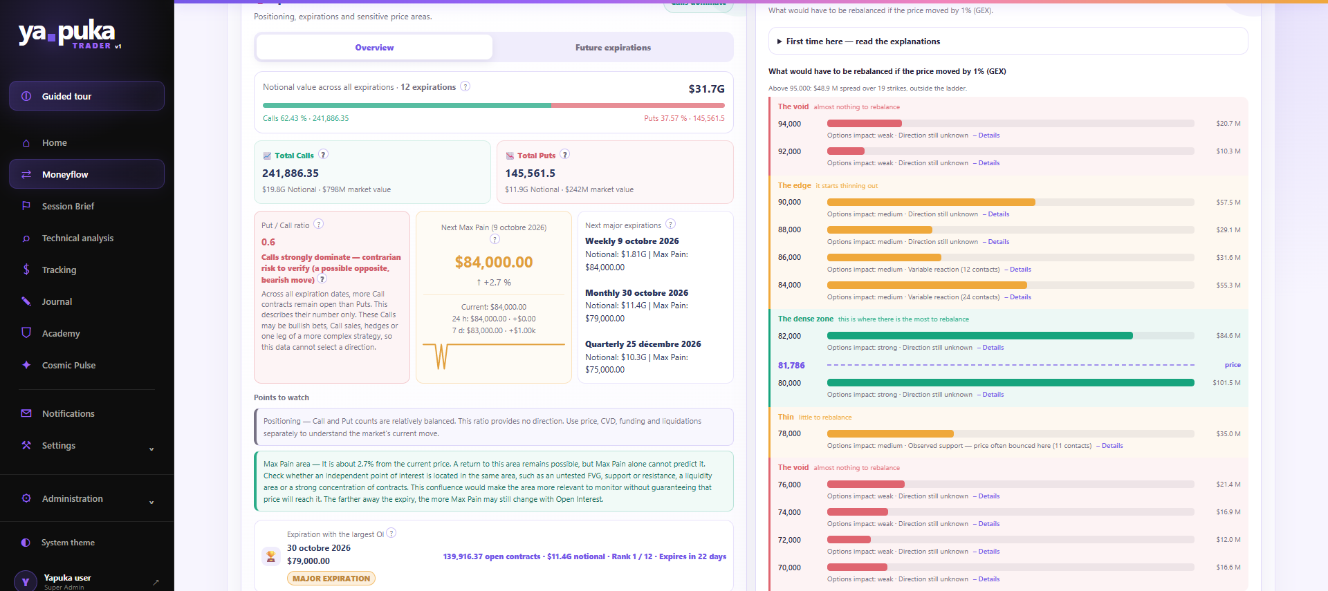The image size is (1328, 591).
Task: Open Moneyflow in the sidebar
Action: point(86,174)
